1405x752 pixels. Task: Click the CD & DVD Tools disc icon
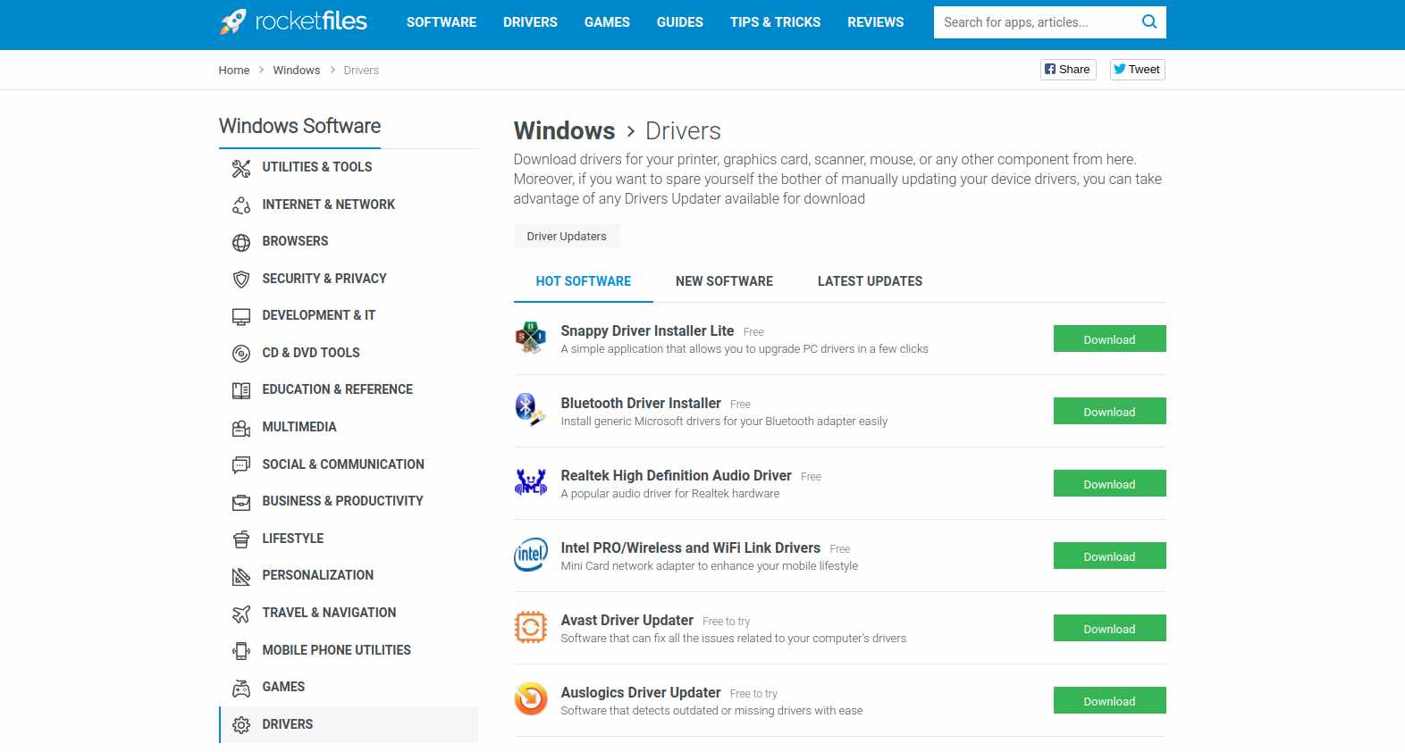pyautogui.click(x=241, y=354)
